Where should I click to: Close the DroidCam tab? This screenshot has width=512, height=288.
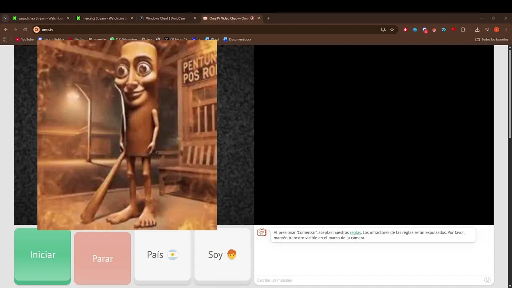tap(195, 18)
